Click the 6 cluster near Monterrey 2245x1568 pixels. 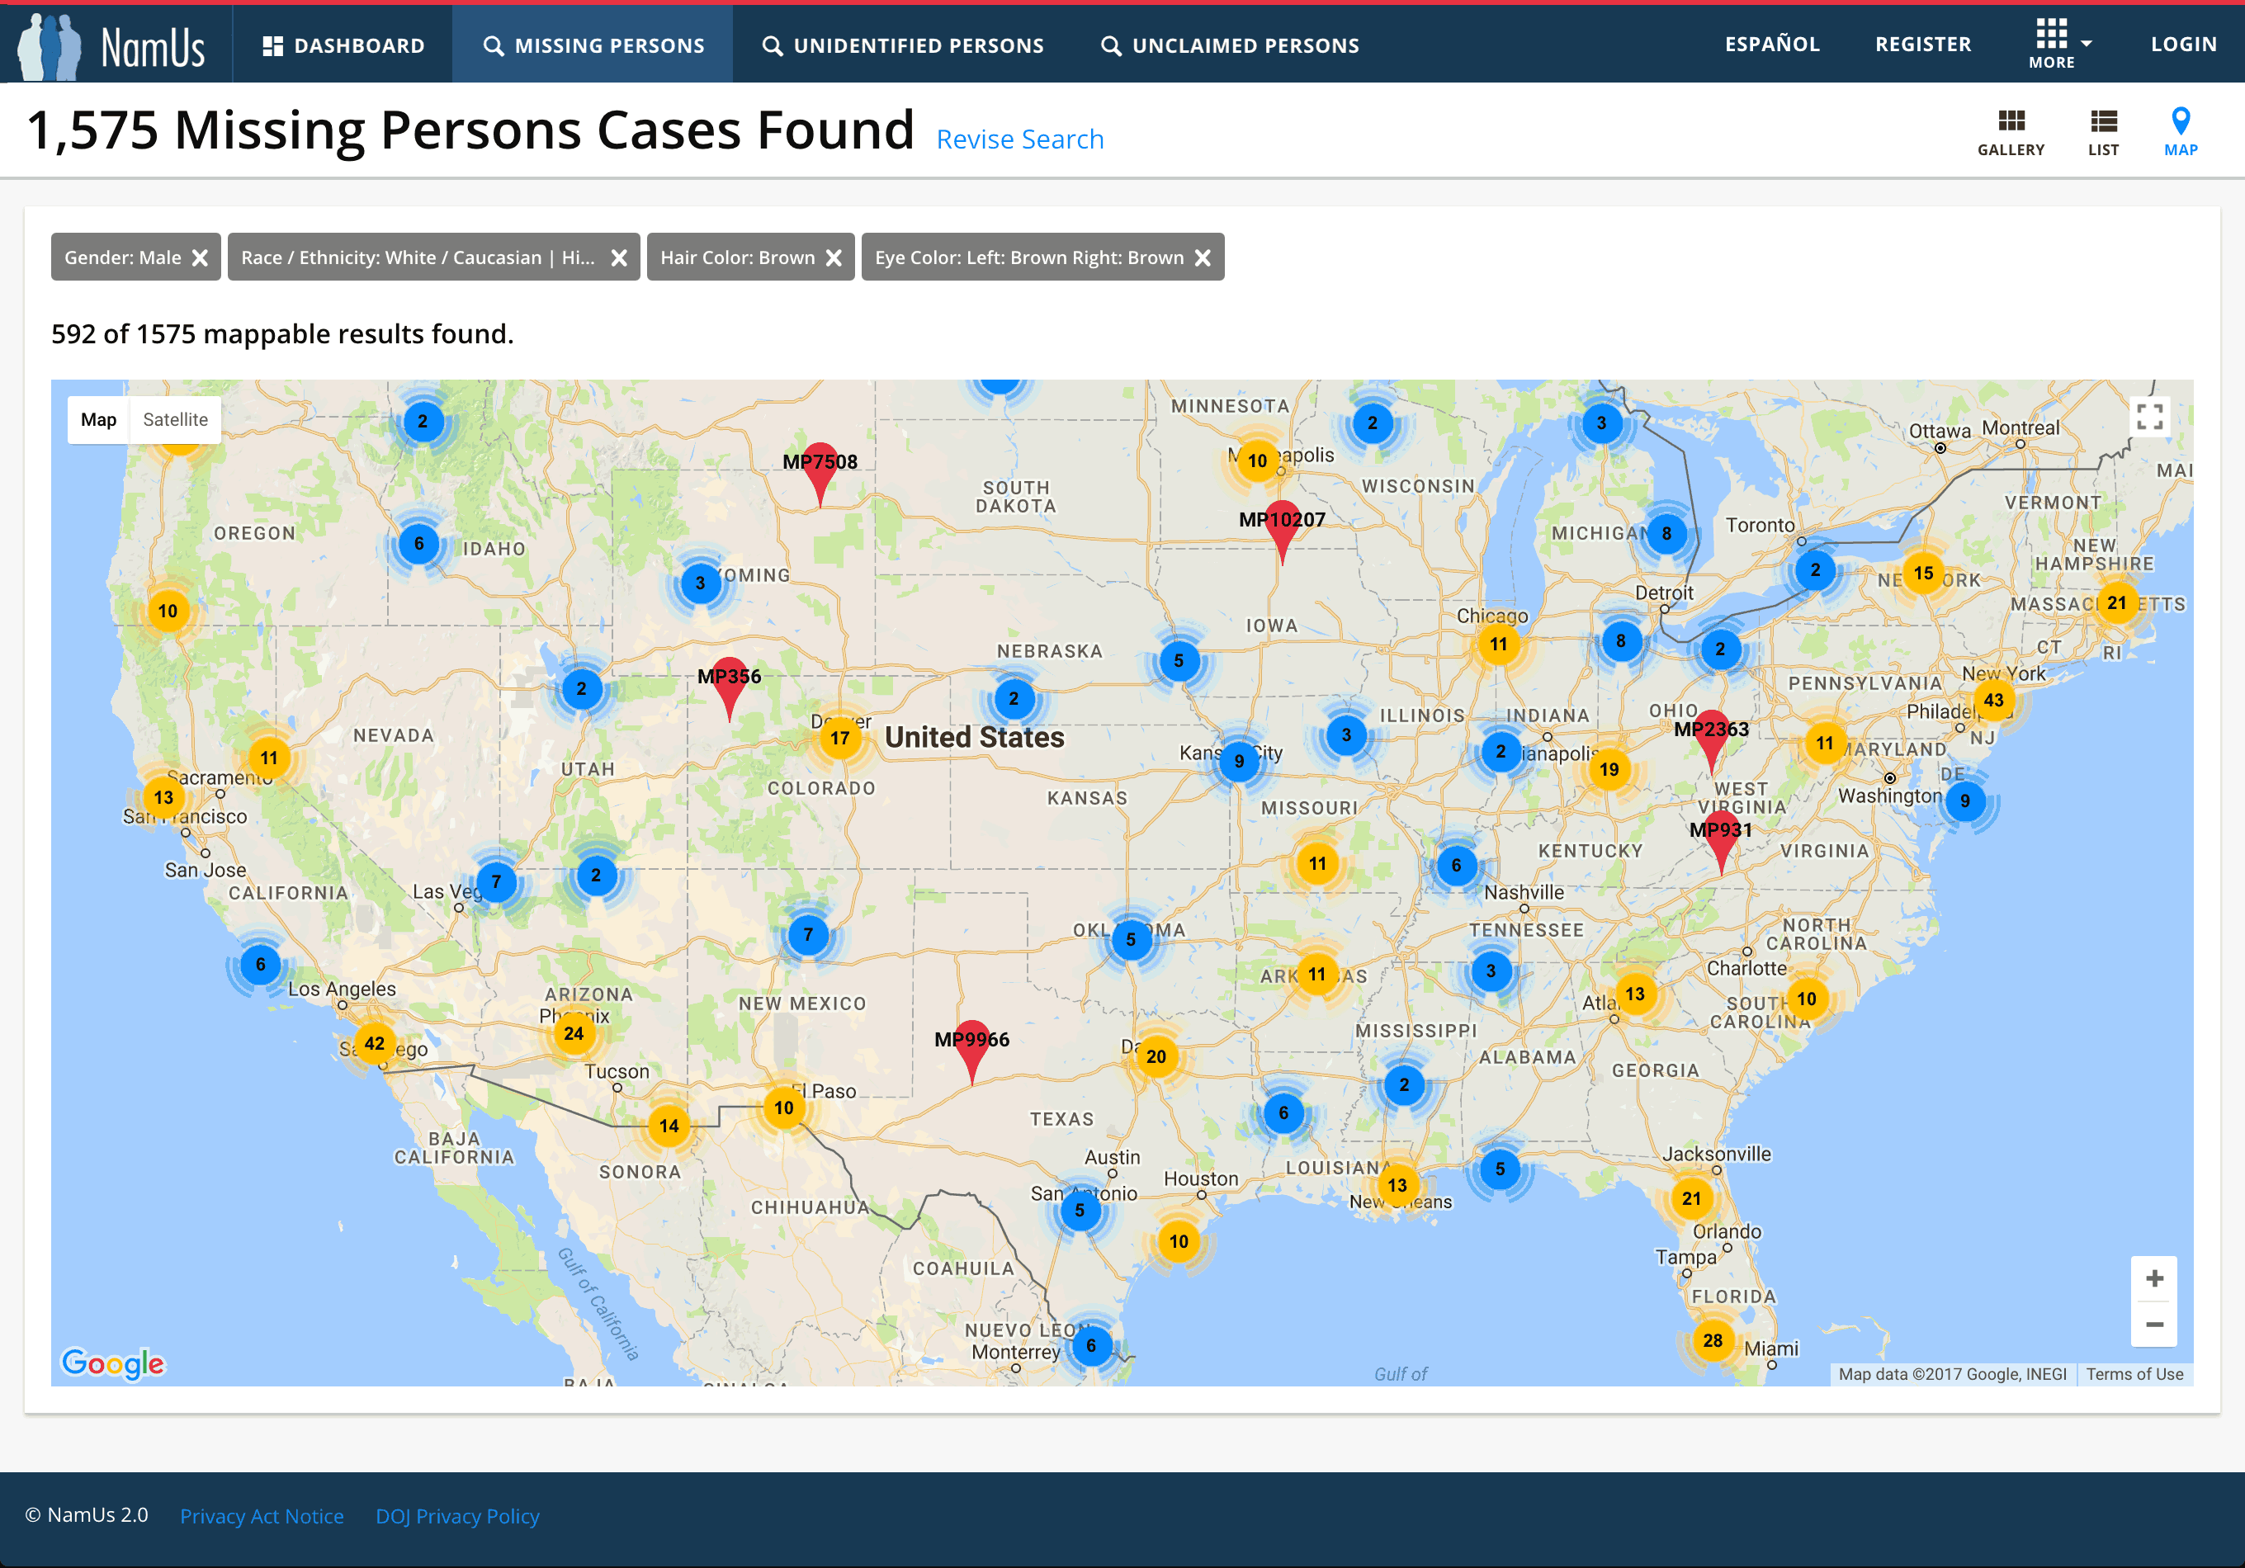click(1091, 1346)
